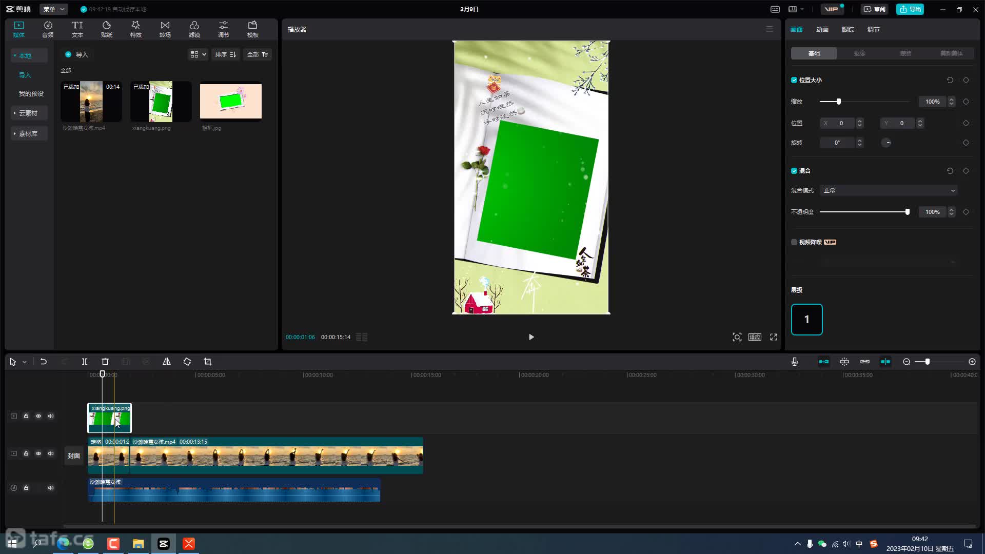Open the 贴纸 stickers tab icon
985x554 pixels.
pyautogui.click(x=106, y=29)
